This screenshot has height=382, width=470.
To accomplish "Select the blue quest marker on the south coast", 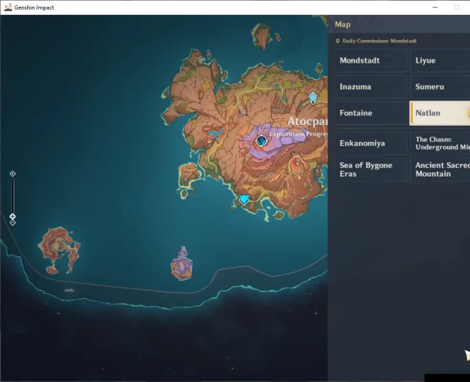I will click(244, 200).
